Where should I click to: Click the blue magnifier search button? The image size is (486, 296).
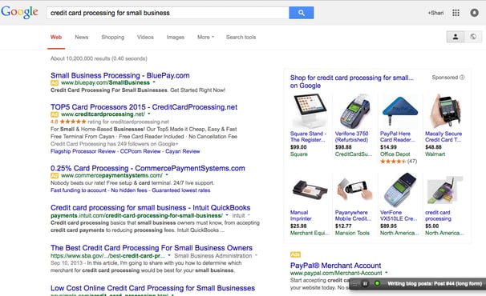pyautogui.click(x=302, y=13)
